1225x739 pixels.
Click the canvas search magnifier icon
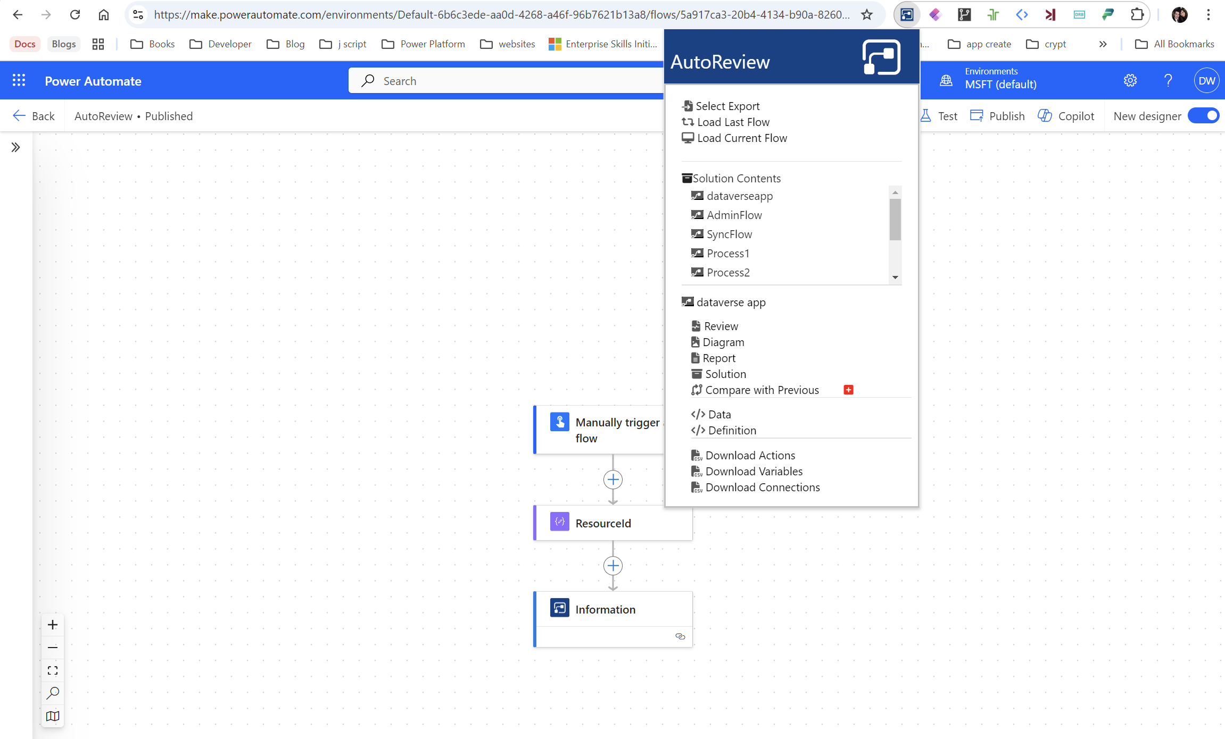[x=53, y=693]
